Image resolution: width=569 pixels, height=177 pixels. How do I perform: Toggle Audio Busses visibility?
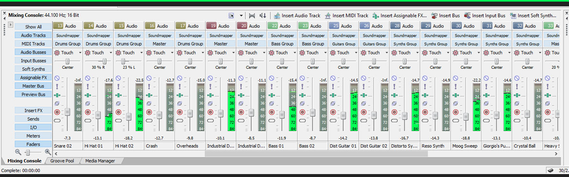tap(34, 52)
